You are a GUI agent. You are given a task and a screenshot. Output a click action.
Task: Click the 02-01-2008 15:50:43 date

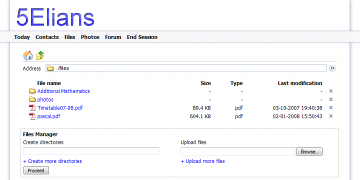point(297,116)
